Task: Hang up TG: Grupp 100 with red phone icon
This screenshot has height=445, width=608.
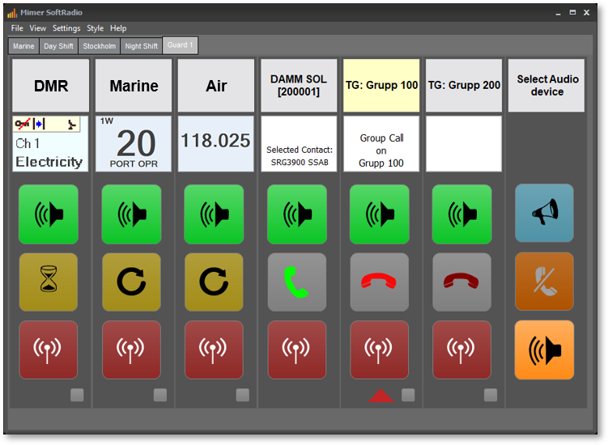Action: 380,282
